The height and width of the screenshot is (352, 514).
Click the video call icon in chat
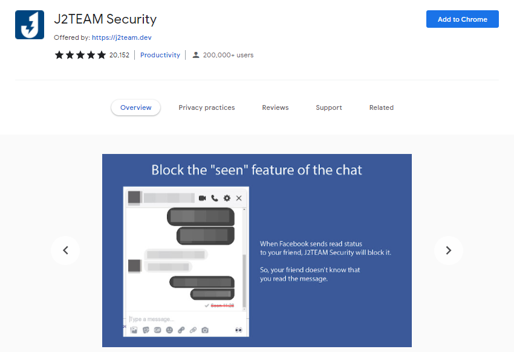pos(202,198)
